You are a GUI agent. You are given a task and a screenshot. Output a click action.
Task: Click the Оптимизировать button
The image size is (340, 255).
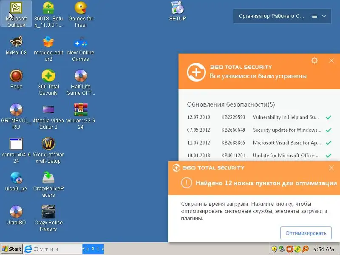tap(306, 233)
